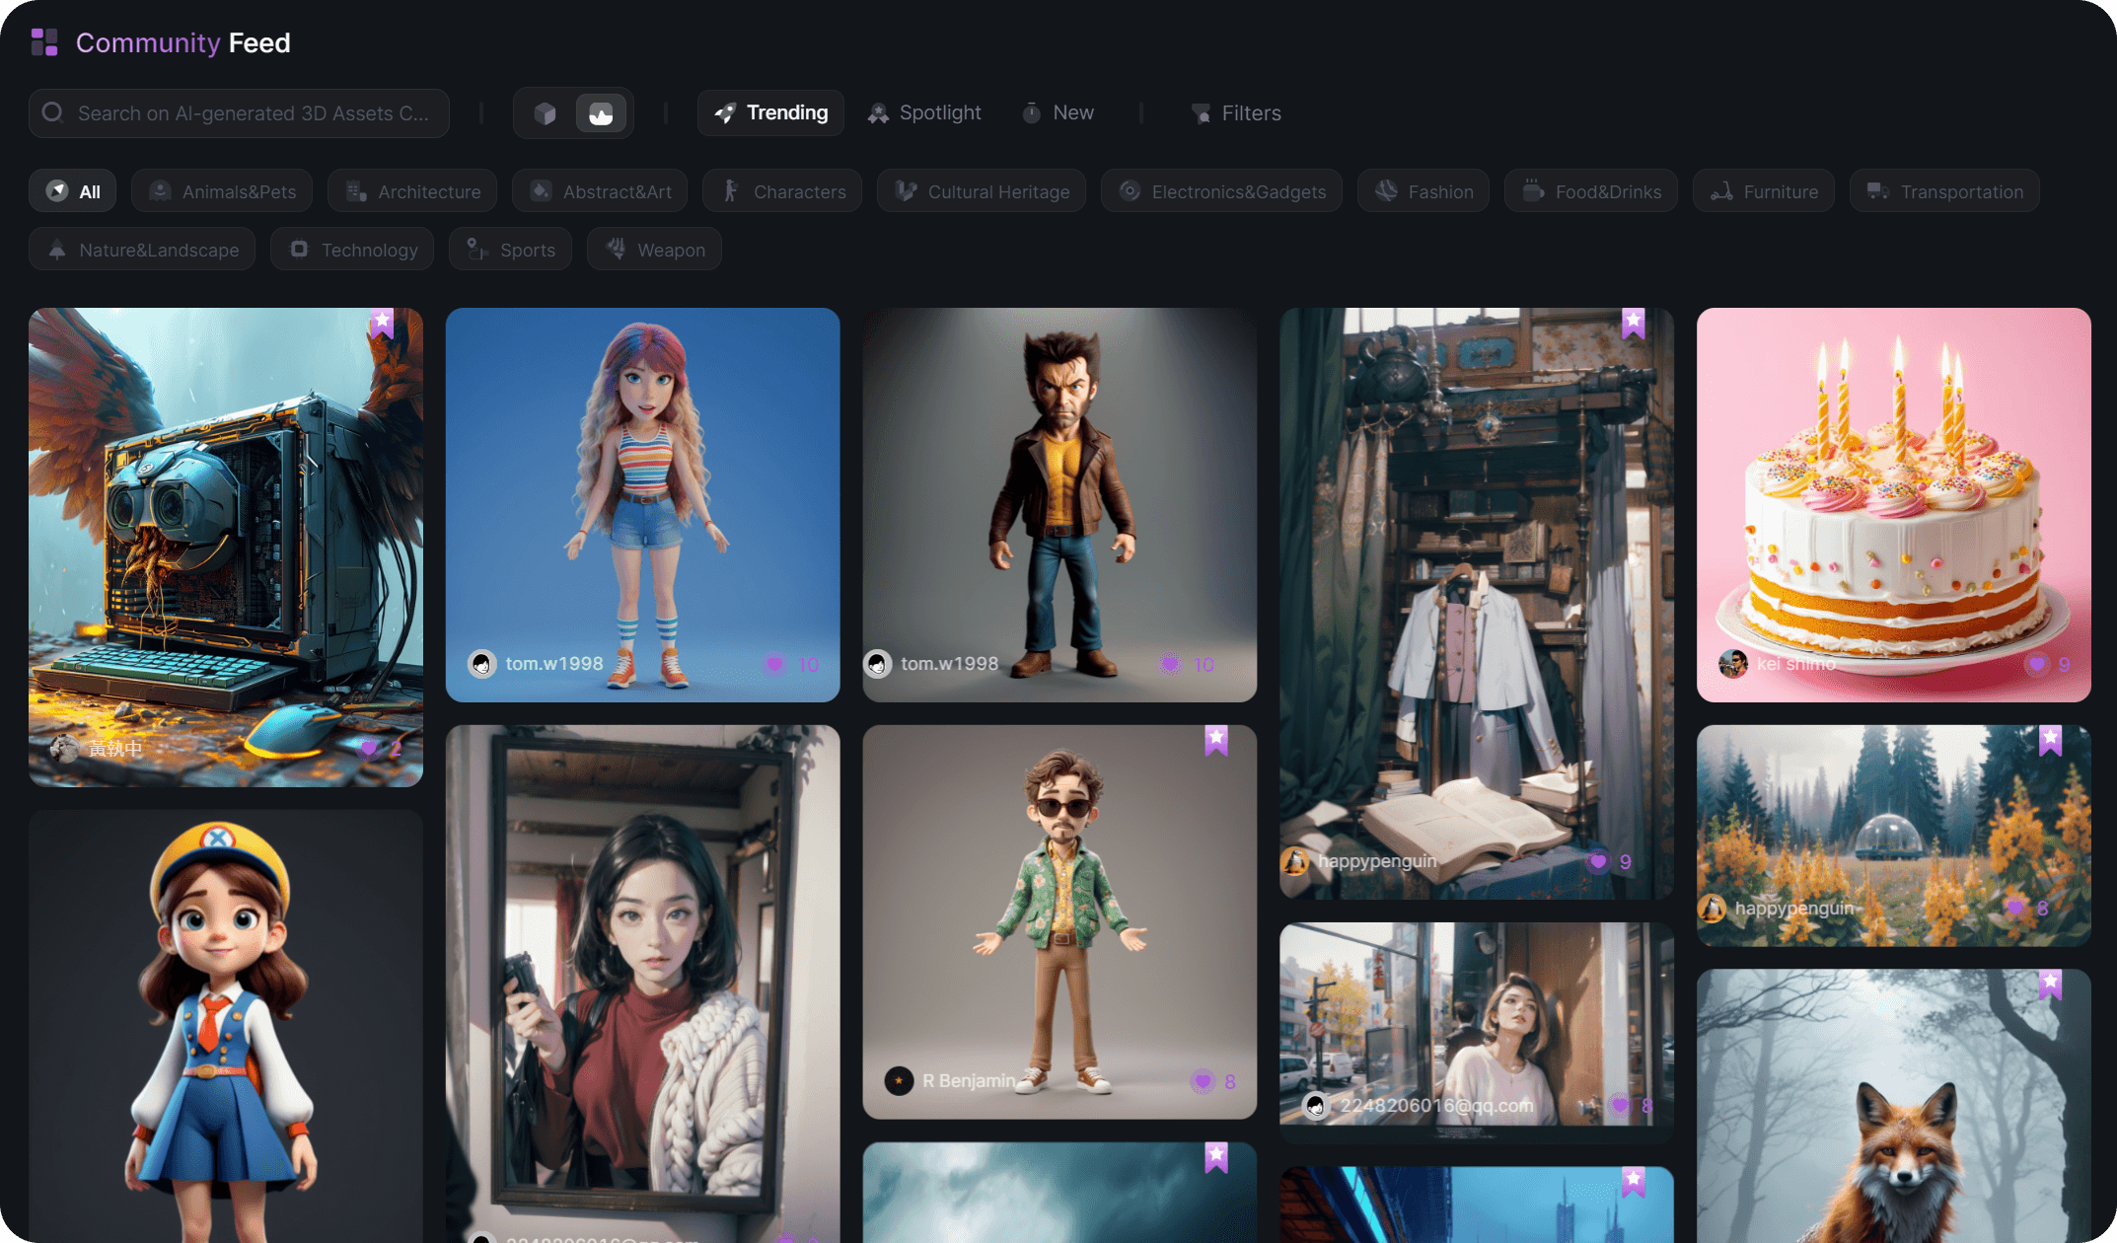2117x1243 pixels.
Task: Open happypenguin avatar on wardrobe room card
Action: (x=1295, y=861)
